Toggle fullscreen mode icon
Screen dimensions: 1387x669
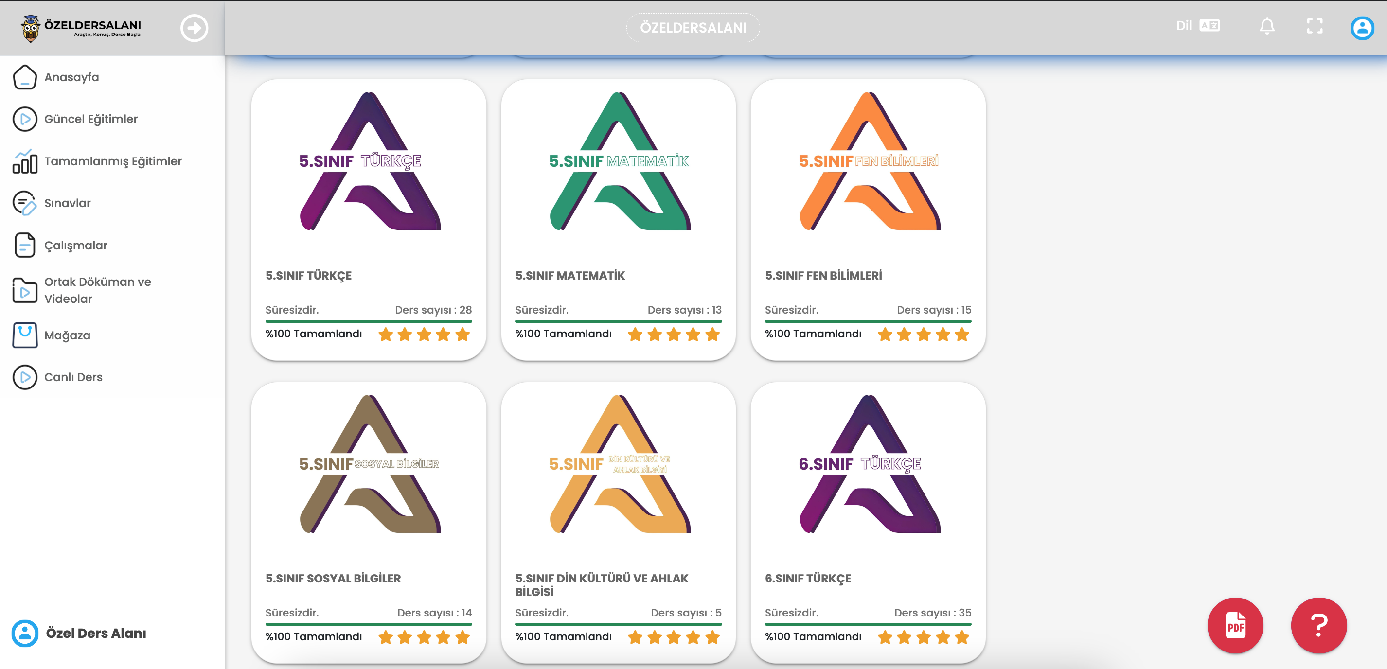pyautogui.click(x=1315, y=26)
